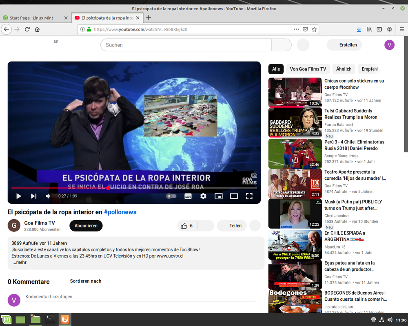The image size is (408, 326).
Task: Open Firefox account icon
Action: tap(390, 29)
